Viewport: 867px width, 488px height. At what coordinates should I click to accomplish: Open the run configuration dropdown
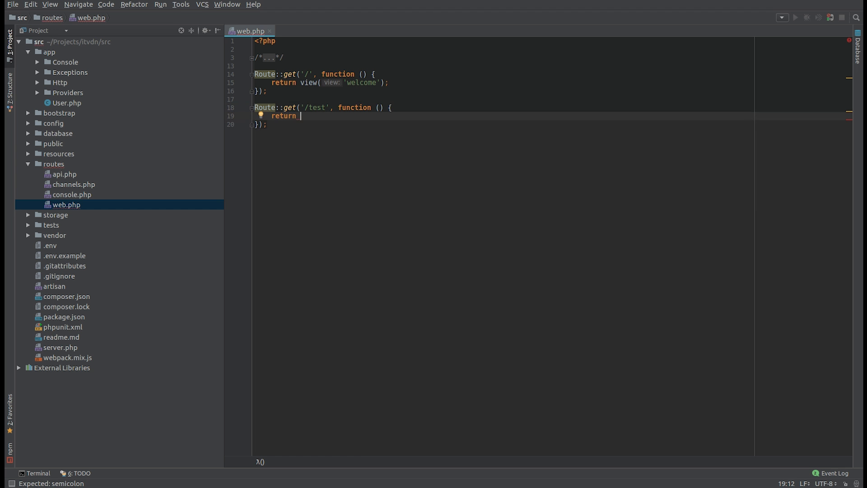(782, 18)
